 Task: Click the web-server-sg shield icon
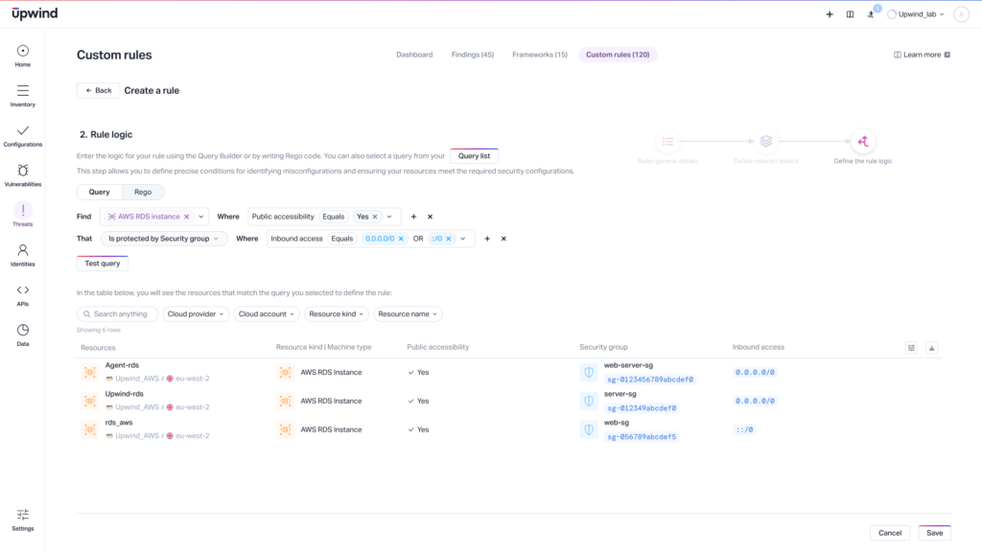pos(589,372)
